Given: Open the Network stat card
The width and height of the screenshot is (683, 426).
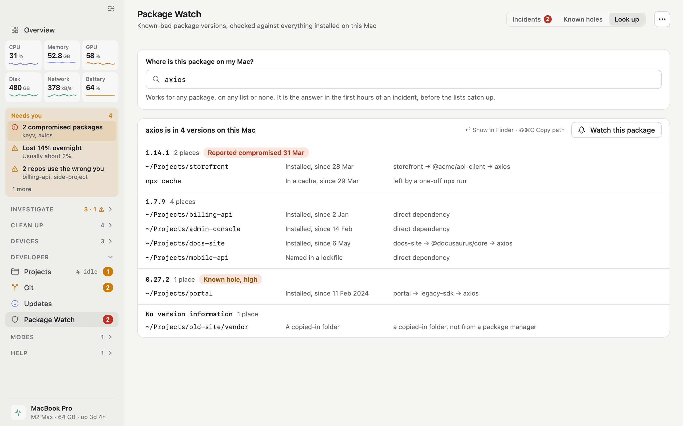Looking at the screenshot, I should tap(62, 87).
